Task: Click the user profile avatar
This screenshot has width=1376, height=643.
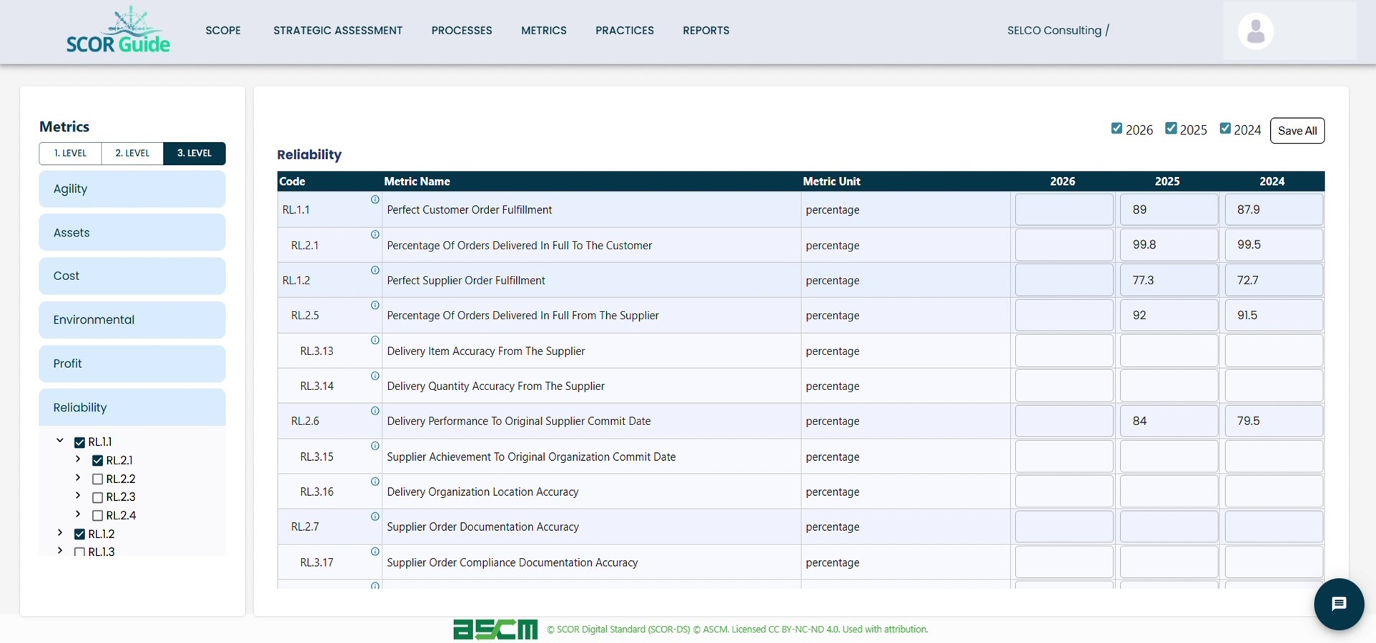Action: click(1254, 31)
